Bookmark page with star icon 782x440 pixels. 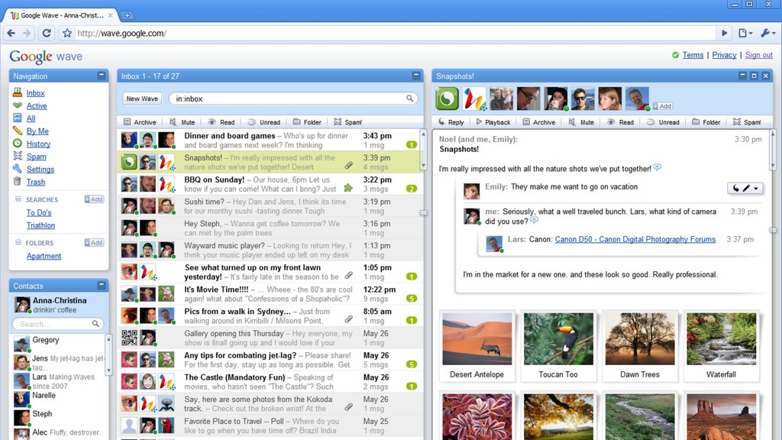pyautogui.click(x=67, y=33)
